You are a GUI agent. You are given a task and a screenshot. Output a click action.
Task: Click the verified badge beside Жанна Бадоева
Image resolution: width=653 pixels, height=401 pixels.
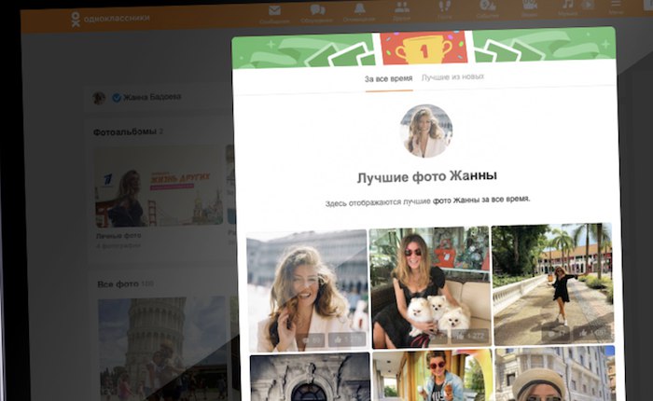117,98
